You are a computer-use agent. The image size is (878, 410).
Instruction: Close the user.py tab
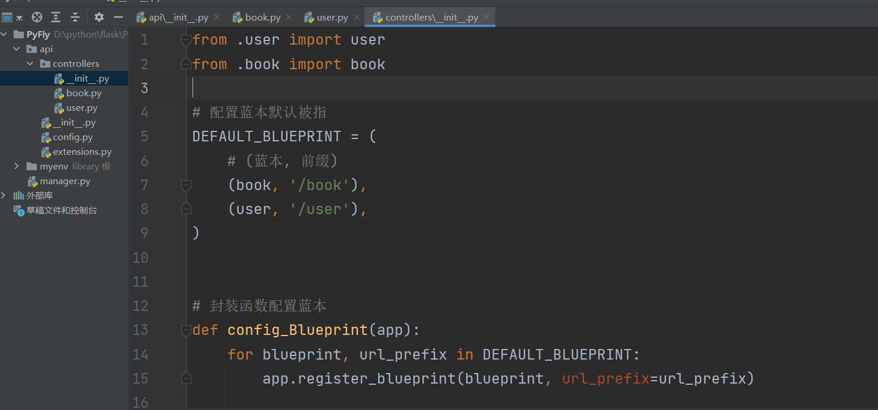pos(356,18)
